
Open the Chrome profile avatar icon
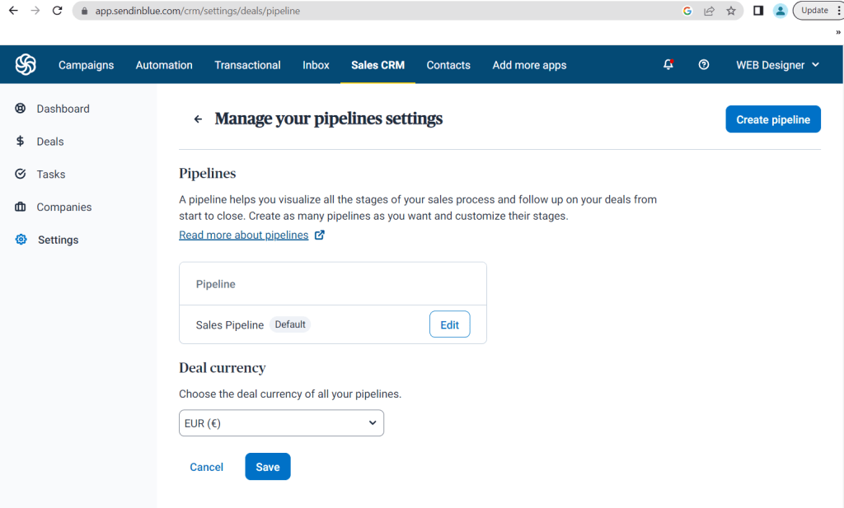(780, 11)
